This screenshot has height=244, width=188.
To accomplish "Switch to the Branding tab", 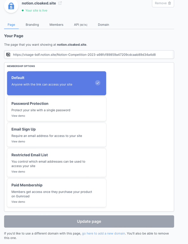I will [x=32, y=25].
